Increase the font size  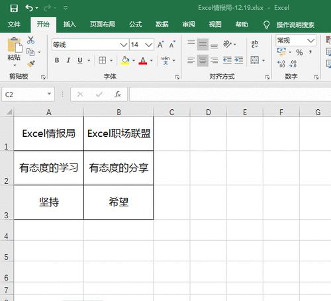coord(161,45)
